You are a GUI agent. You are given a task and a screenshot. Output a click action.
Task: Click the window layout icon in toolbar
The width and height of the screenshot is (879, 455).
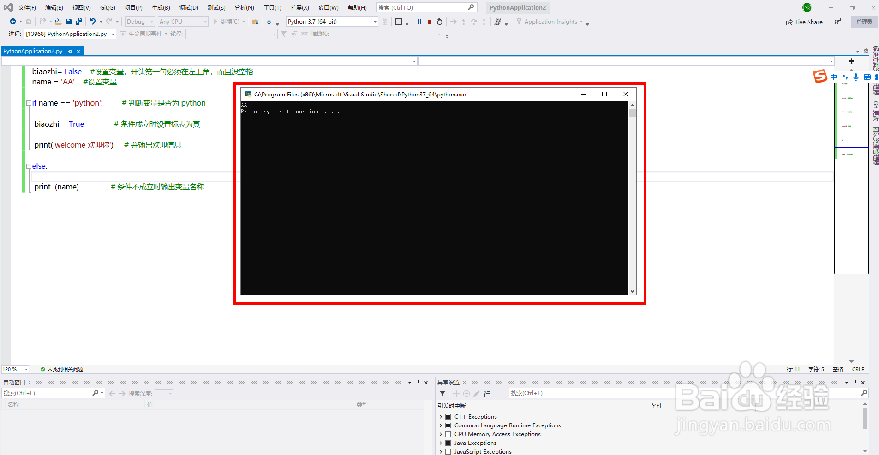point(399,22)
